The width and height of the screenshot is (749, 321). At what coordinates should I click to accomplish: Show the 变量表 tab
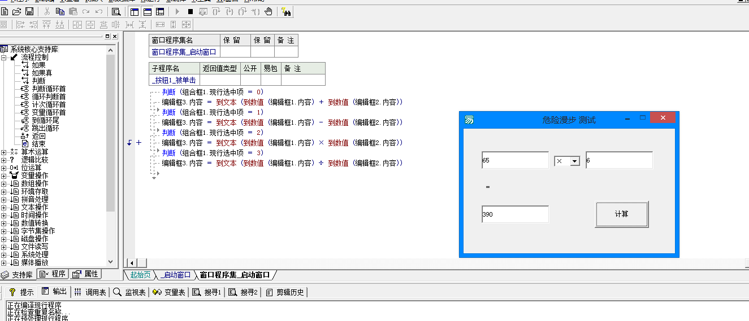pos(170,292)
